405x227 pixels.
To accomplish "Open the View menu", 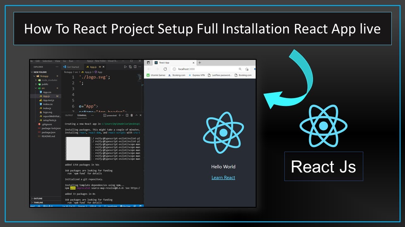I will coord(58,61).
